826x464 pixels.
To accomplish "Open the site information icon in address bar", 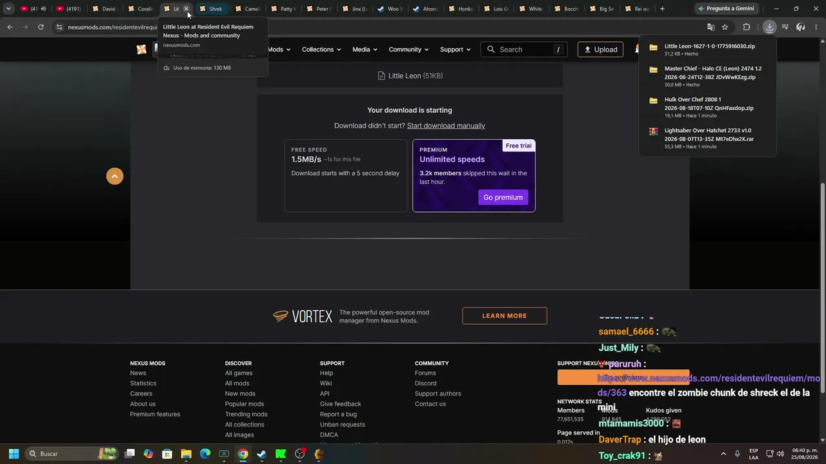I will [x=59, y=27].
